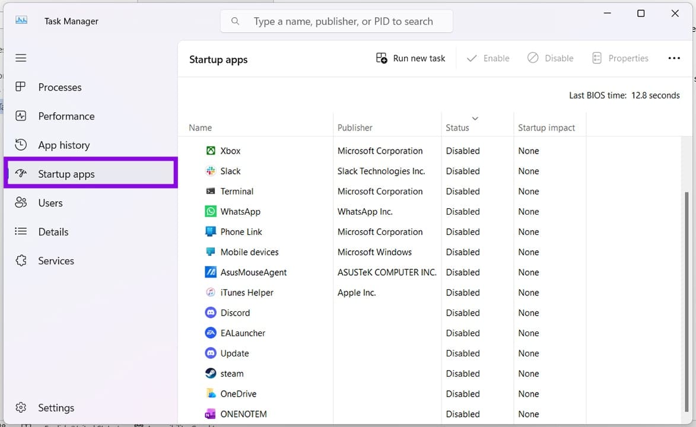Open the Services page
The height and width of the screenshot is (427, 696).
(91, 260)
